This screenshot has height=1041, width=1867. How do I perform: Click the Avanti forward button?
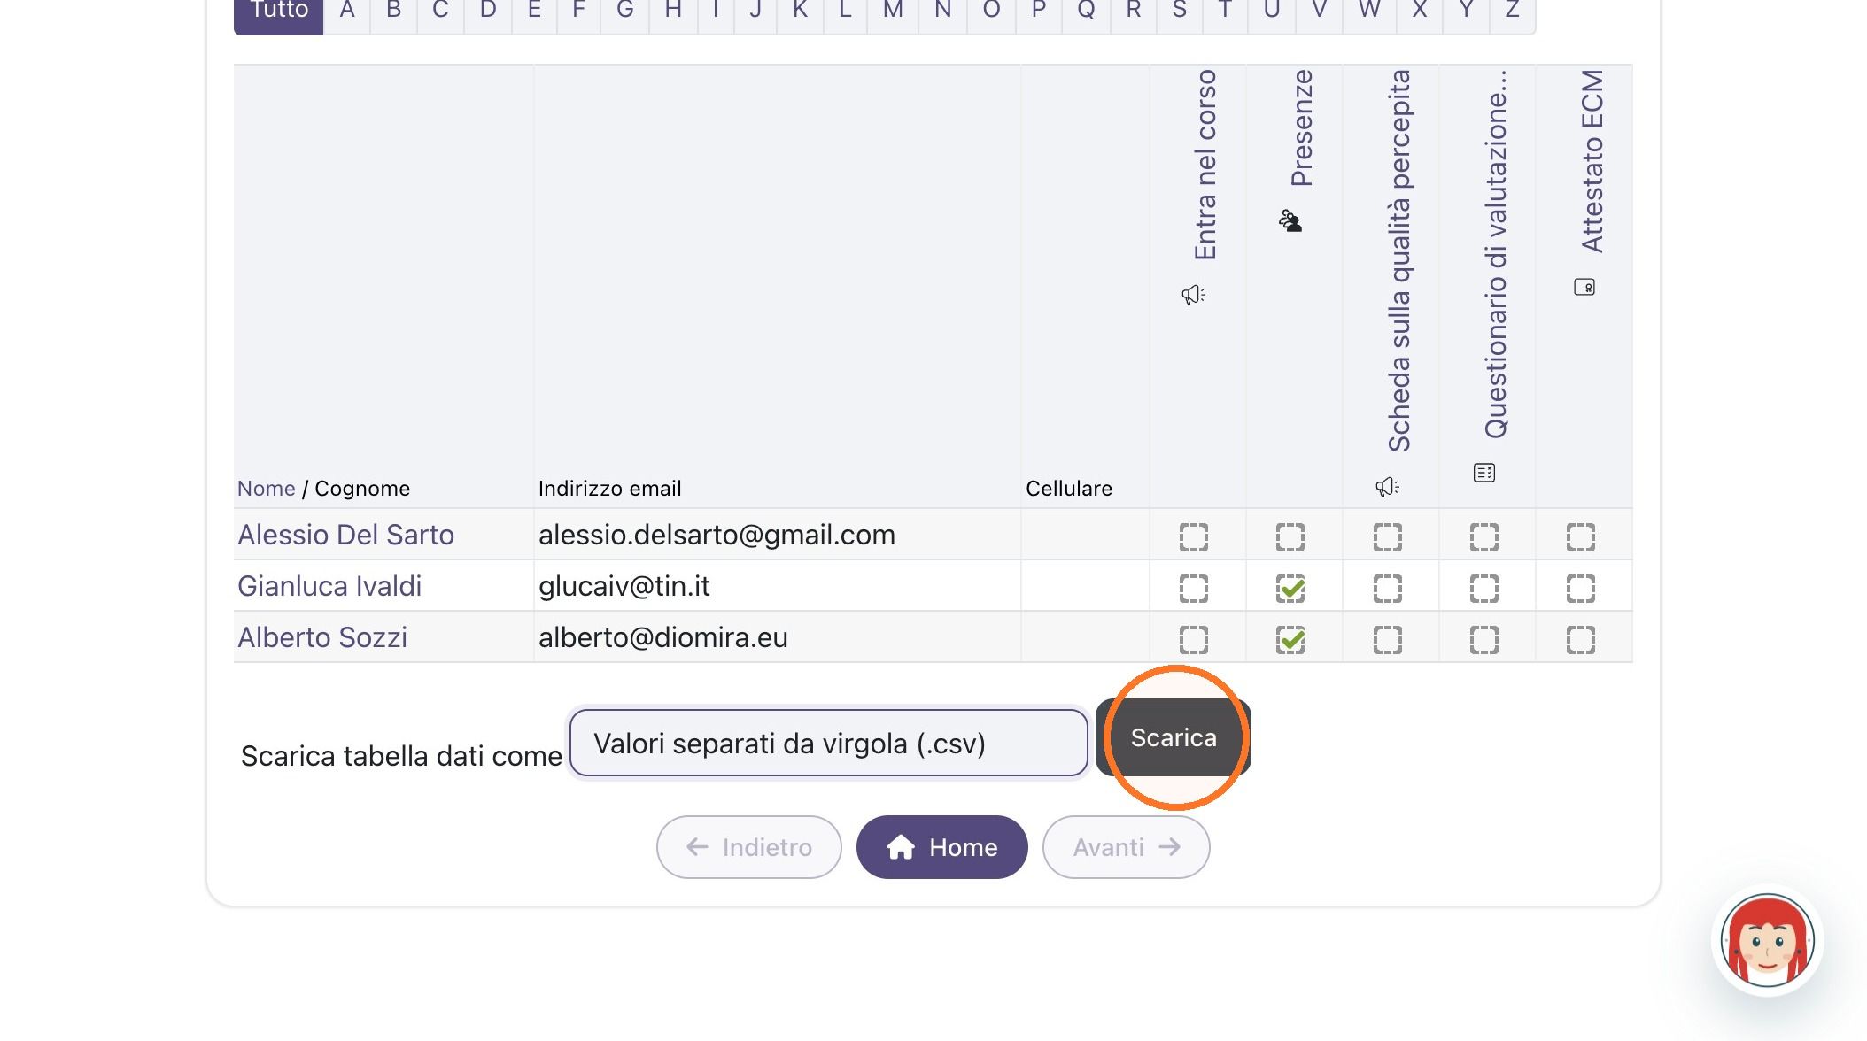point(1127,847)
